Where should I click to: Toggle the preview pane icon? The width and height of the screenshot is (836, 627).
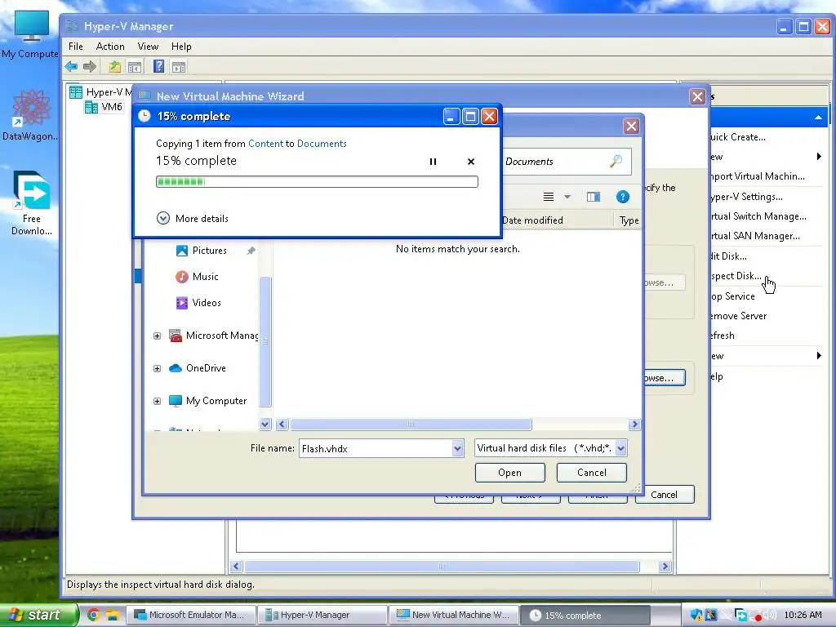[x=594, y=197]
